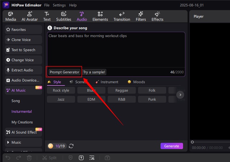Click the song description text box
Screen dimensions: 230x162
(x=116, y=50)
